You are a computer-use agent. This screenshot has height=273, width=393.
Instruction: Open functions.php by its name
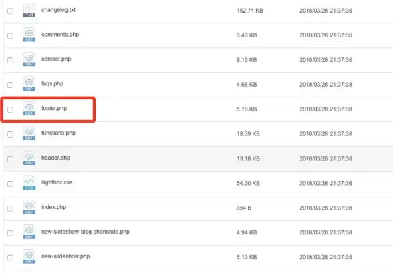[58, 133]
